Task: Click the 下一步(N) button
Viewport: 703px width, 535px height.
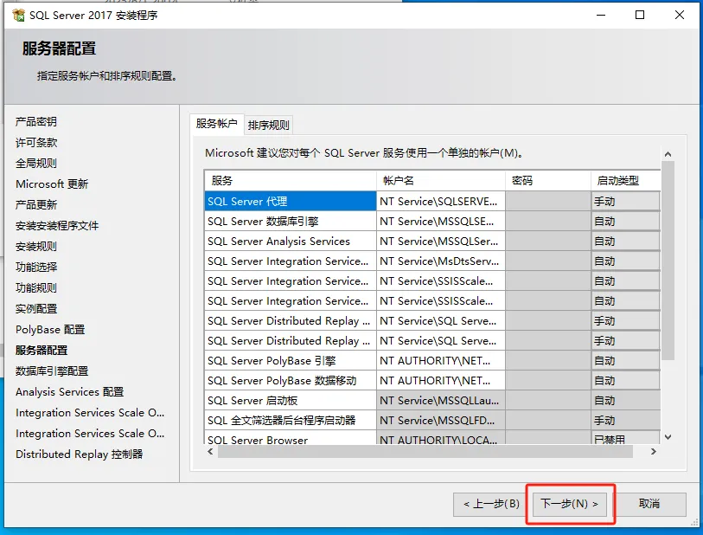Action: tap(569, 504)
